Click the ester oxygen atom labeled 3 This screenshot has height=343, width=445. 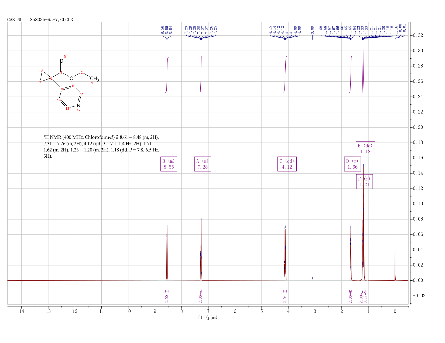click(71, 79)
